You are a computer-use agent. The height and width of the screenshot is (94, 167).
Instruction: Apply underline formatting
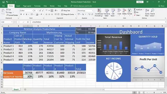click(x=26, y=14)
